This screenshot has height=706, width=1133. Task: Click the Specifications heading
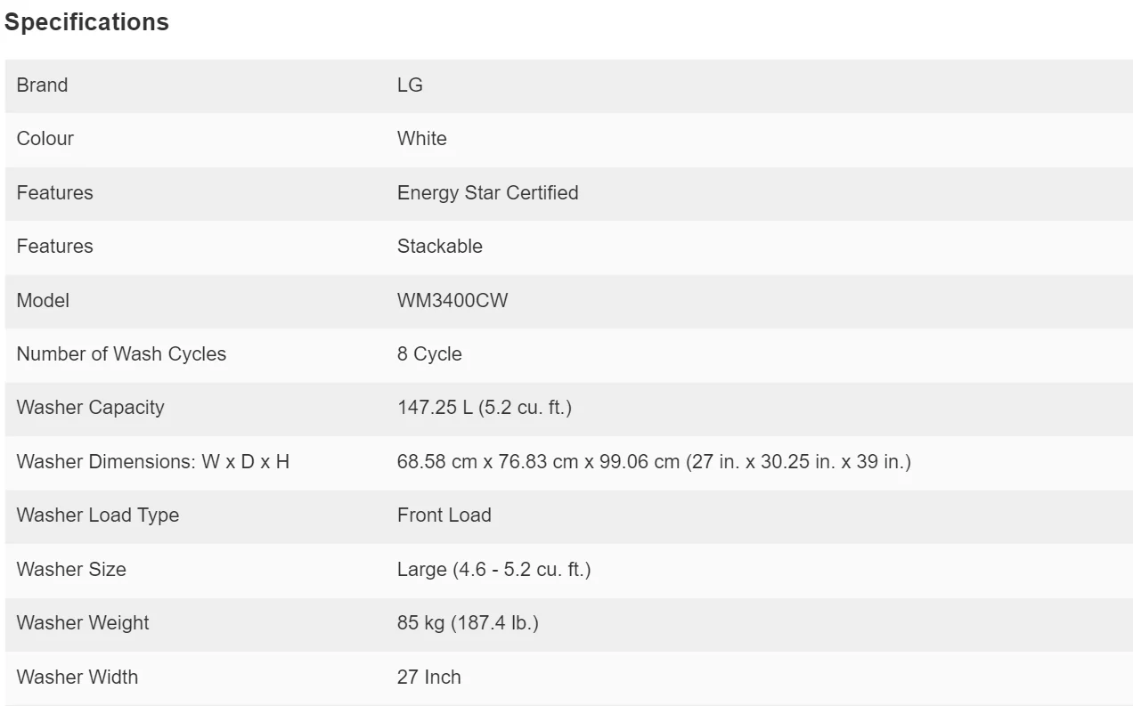pos(86,22)
